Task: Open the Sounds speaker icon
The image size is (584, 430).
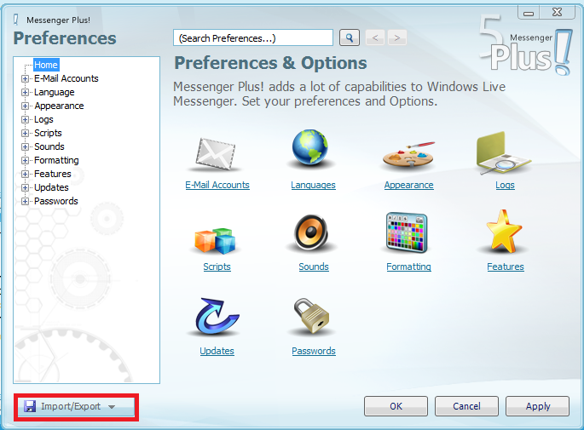Action: click(x=313, y=234)
